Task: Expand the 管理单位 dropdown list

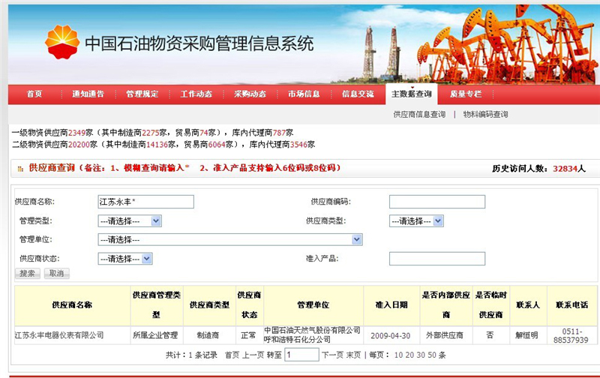Action: point(230,239)
